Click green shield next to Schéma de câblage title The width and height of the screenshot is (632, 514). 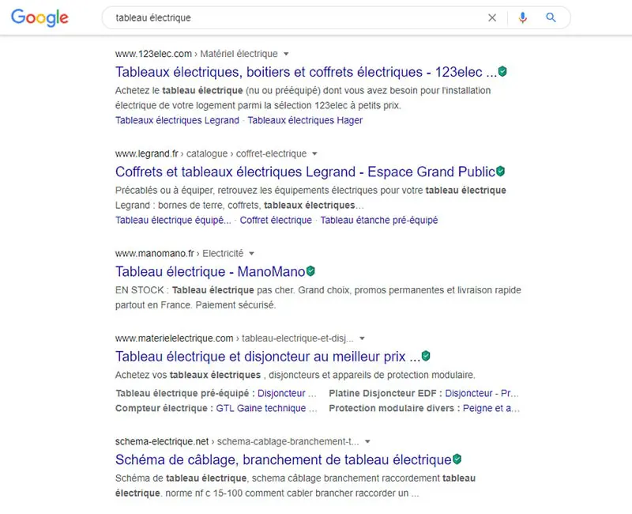(x=457, y=459)
